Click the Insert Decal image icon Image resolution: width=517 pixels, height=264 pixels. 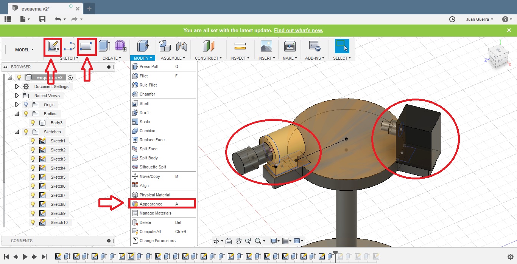point(266,46)
